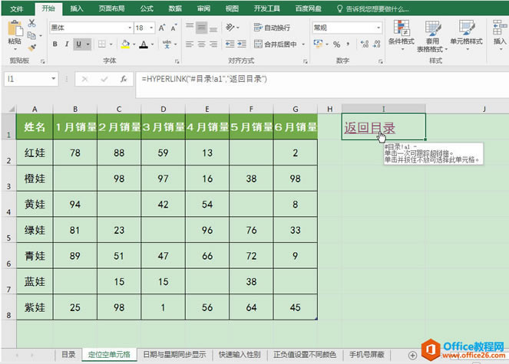Open the 日期与星期同步显示 sheet tab
This screenshot has width=509, height=364.
click(174, 355)
